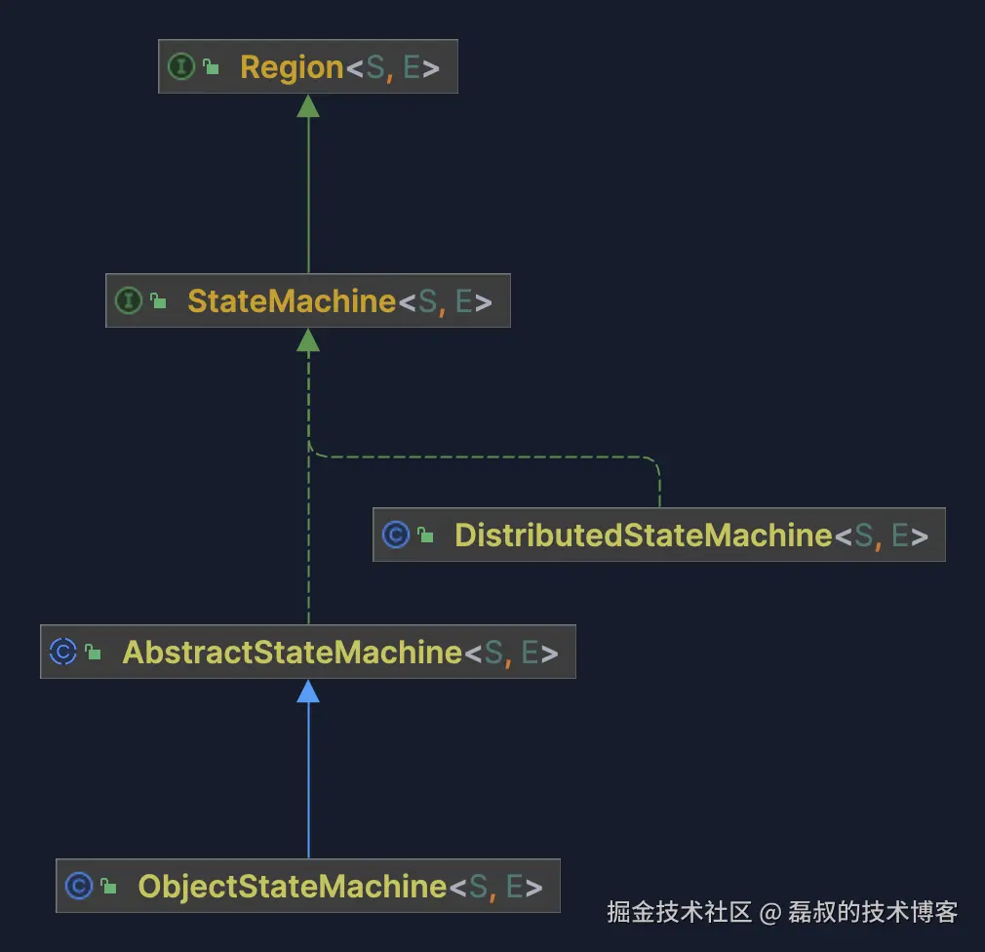
Task: Toggle the public marker on ObjectStateMachine
Action: [x=109, y=886]
